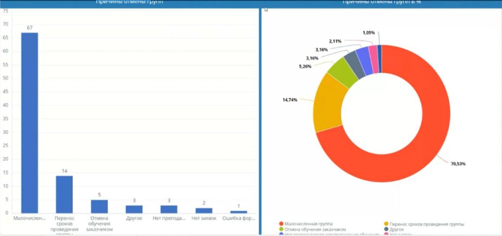Image resolution: width=502 pixels, height=236 pixels.
Task: Click the bar above the Другое axis label
Action: click(134, 209)
